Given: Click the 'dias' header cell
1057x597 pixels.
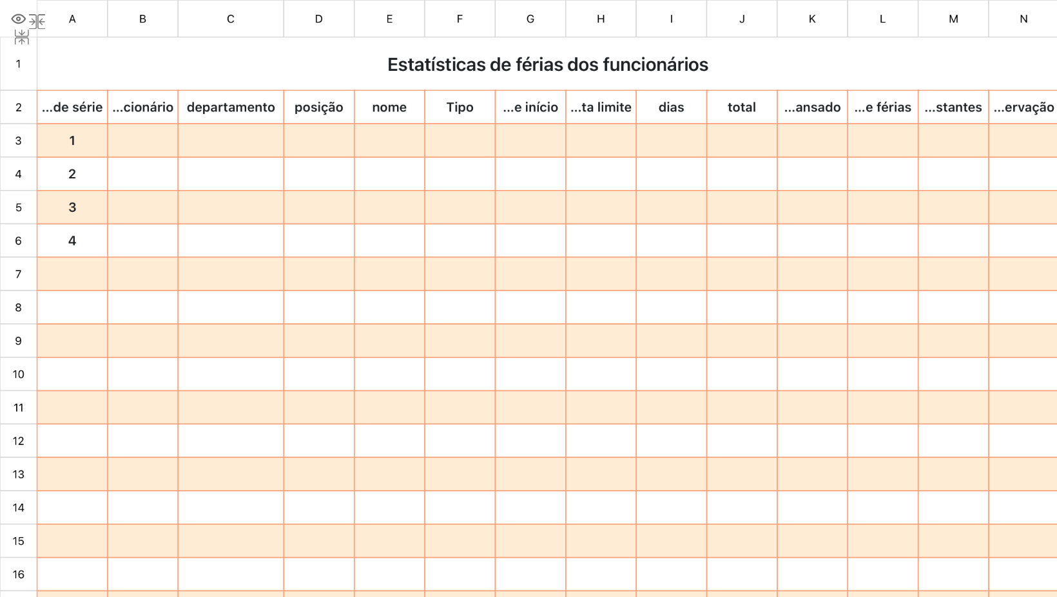Looking at the screenshot, I should (x=671, y=107).
